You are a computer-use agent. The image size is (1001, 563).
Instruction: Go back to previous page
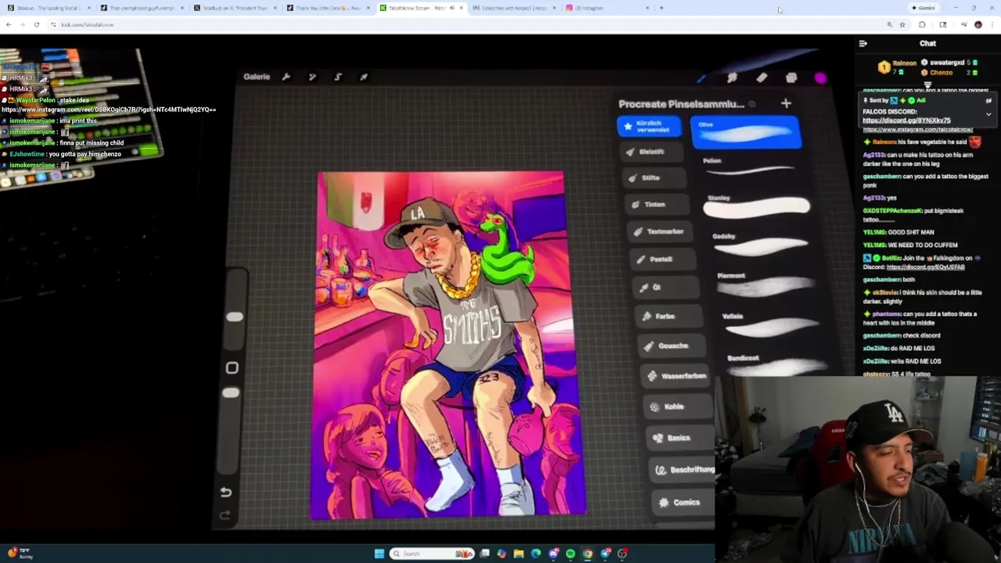coord(8,24)
